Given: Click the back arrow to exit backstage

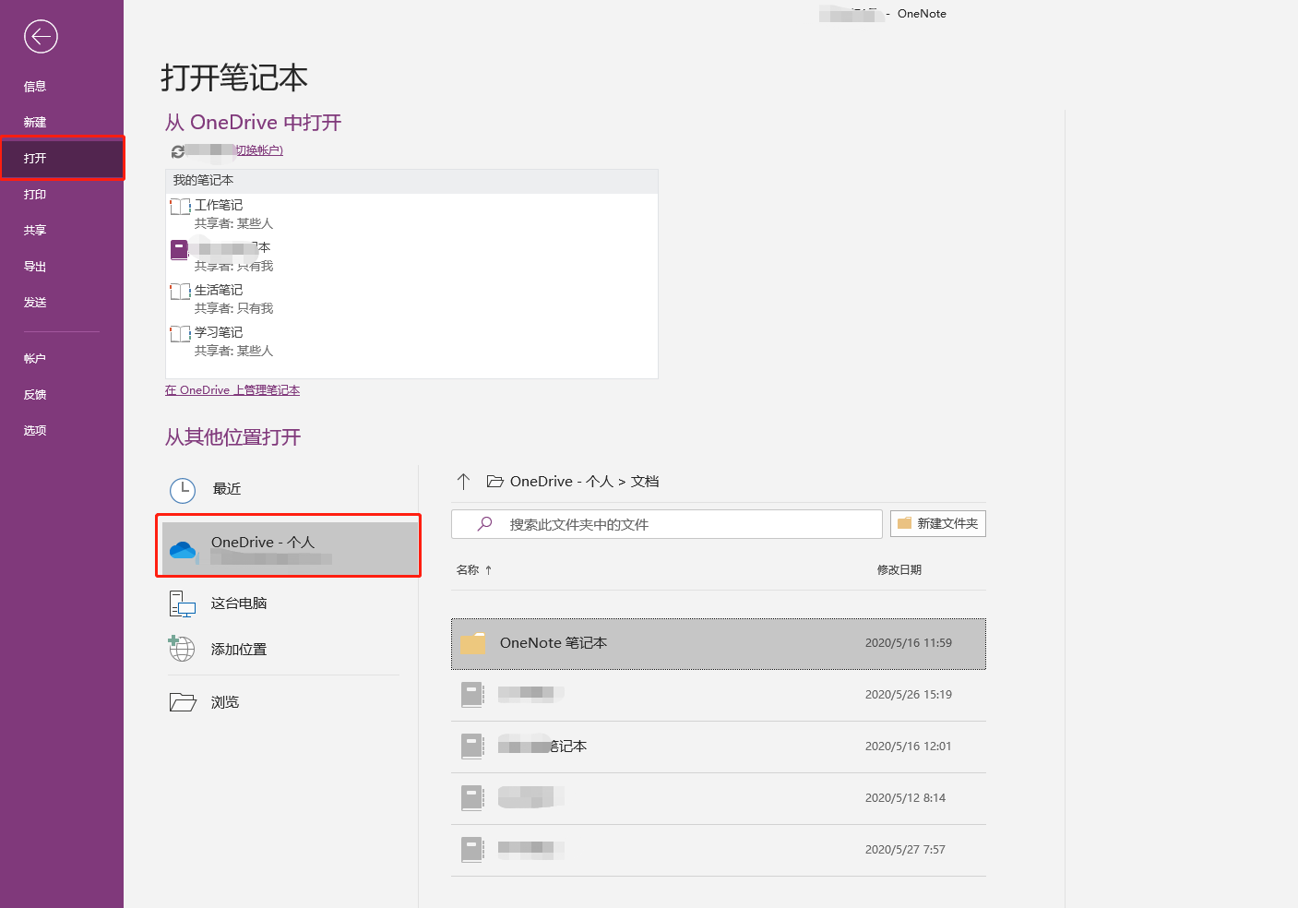Looking at the screenshot, I should click(41, 37).
